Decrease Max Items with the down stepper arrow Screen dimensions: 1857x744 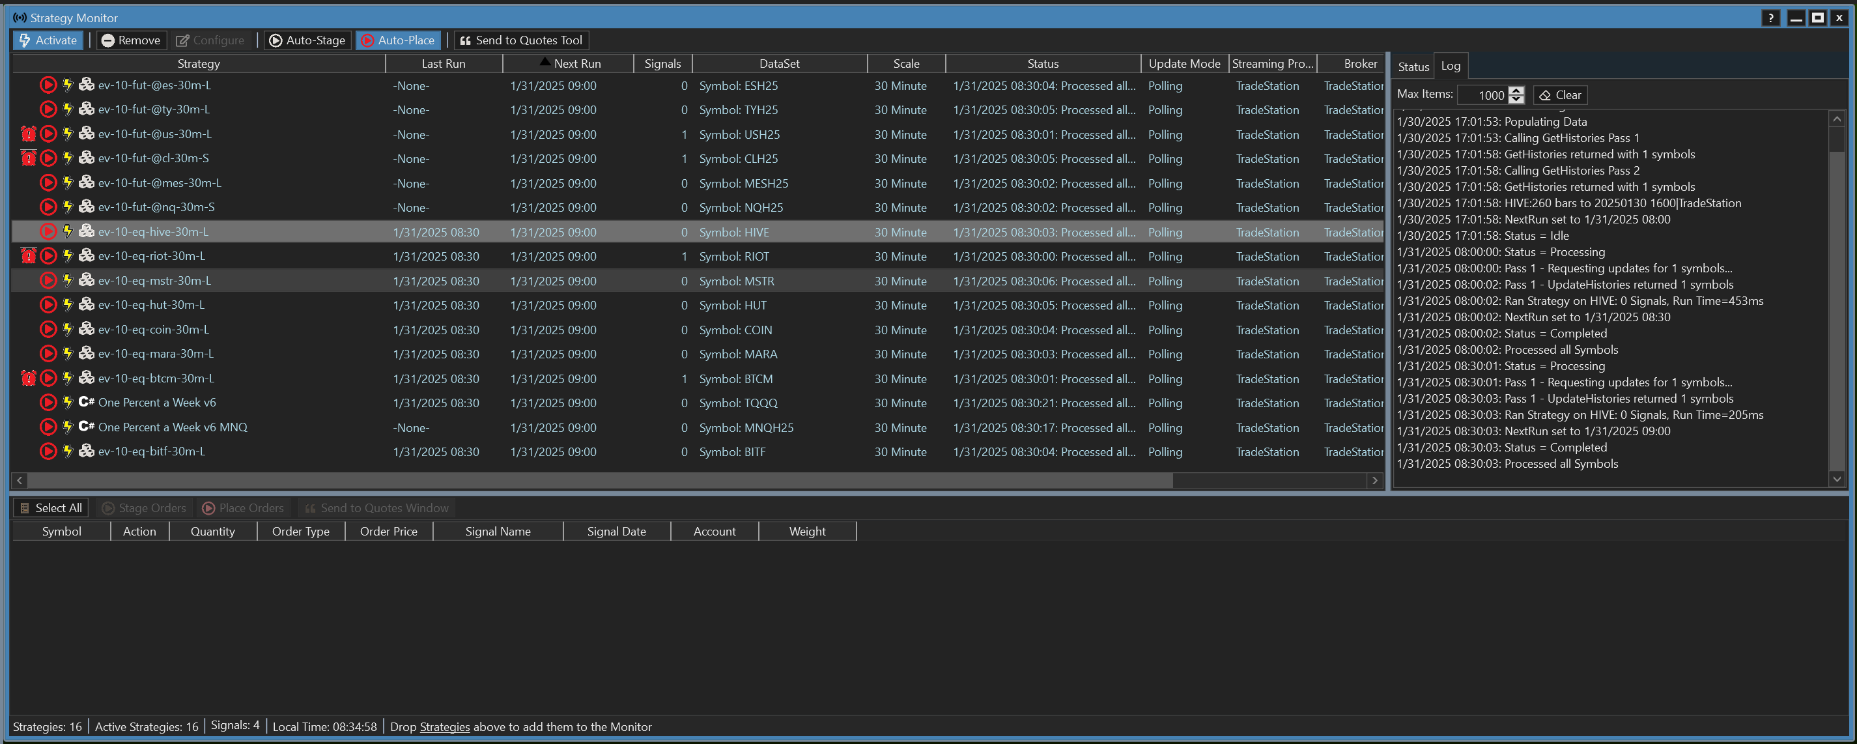(1516, 100)
